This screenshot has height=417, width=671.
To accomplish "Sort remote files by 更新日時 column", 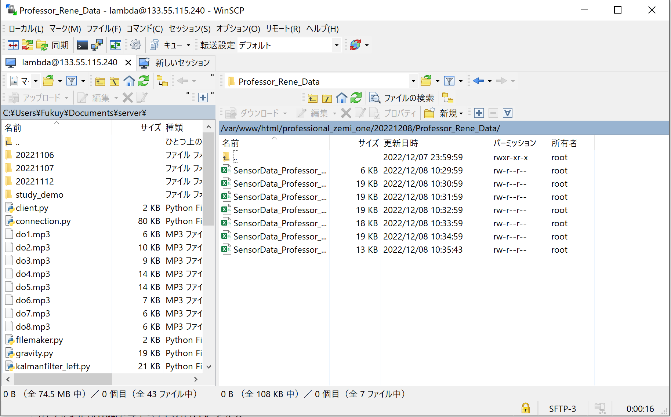I will pyautogui.click(x=400, y=143).
